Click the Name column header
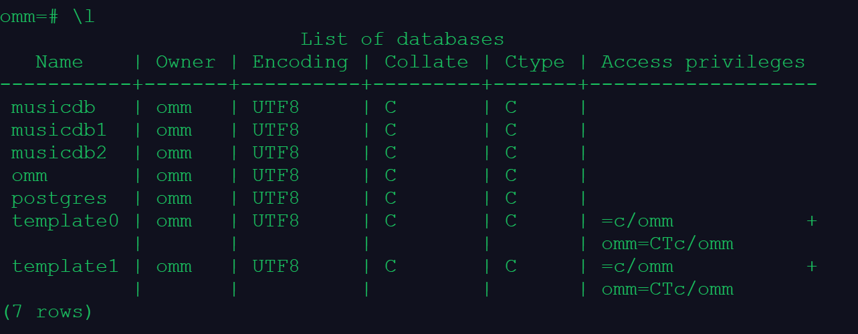 59,62
